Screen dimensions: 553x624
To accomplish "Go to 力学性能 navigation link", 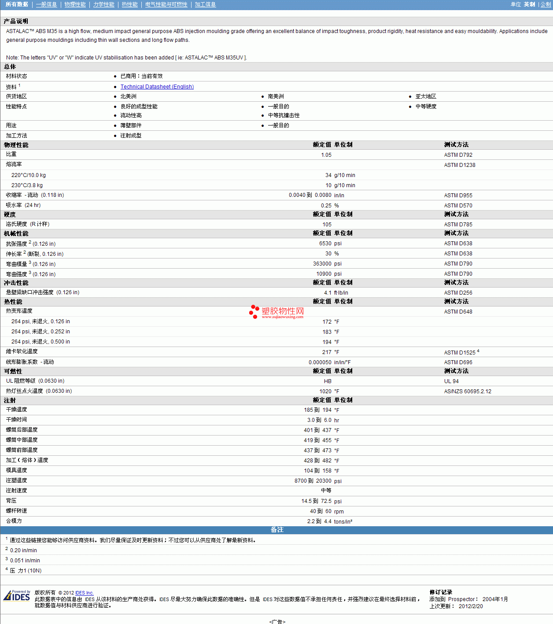I will (103, 4).
